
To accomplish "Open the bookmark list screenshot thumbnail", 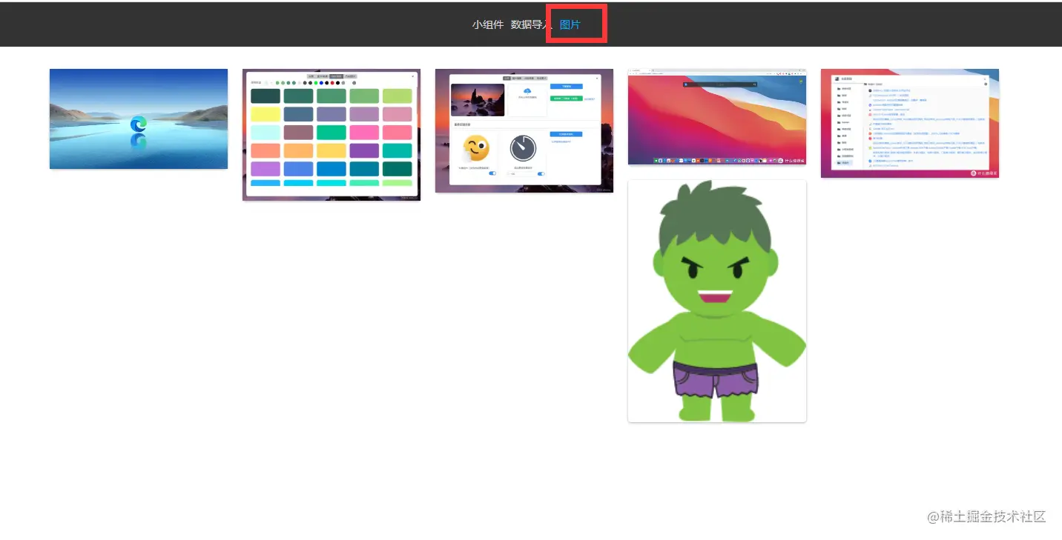I will click(x=910, y=123).
